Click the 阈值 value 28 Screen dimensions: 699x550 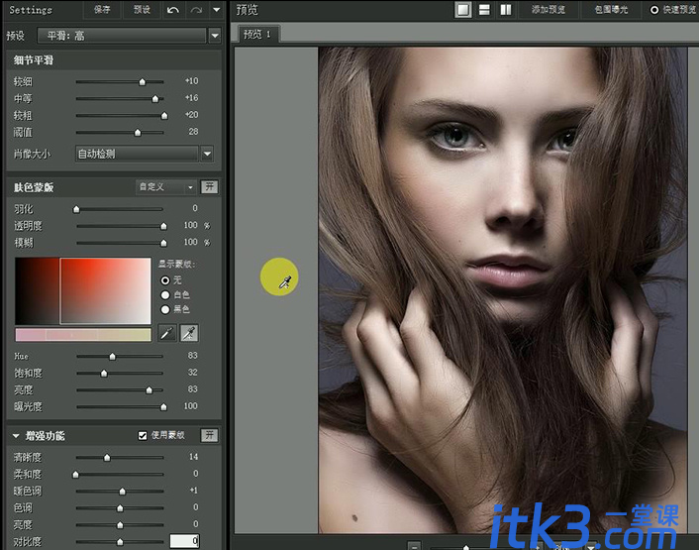(193, 132)
